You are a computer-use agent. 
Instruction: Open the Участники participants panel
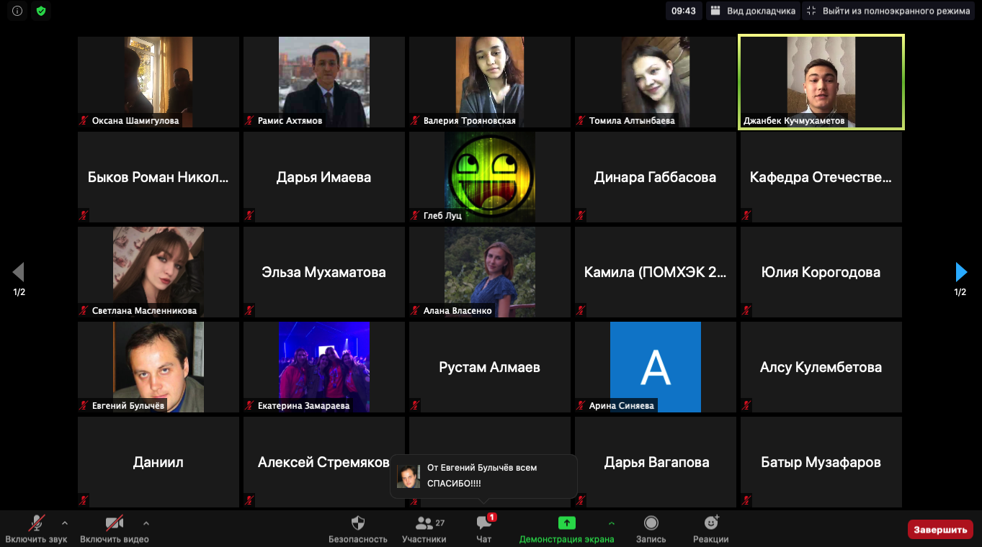424,523
